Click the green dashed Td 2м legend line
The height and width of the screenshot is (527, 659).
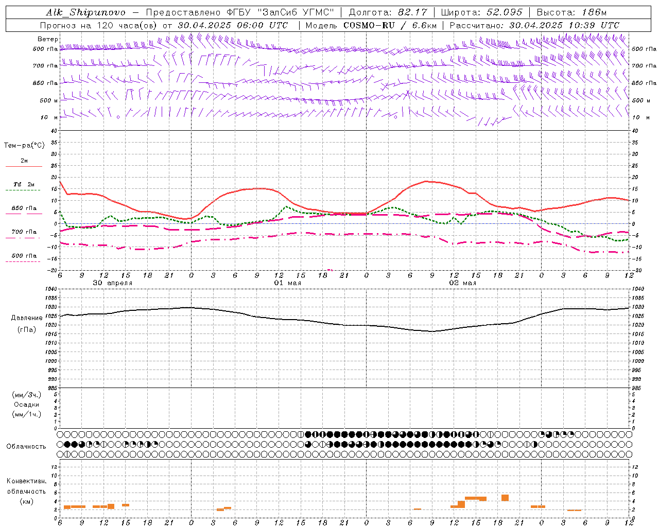point(23,190)
